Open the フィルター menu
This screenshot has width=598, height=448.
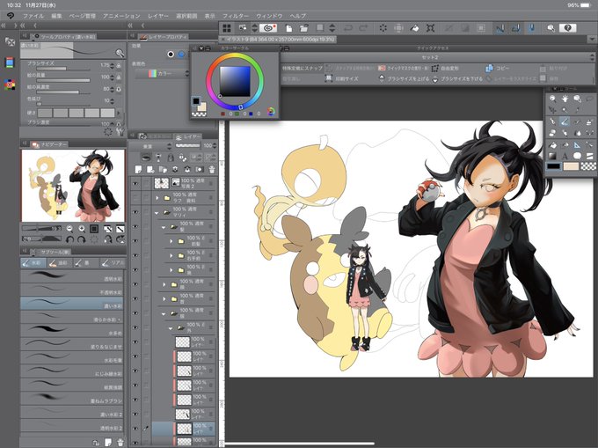[236, 16]
